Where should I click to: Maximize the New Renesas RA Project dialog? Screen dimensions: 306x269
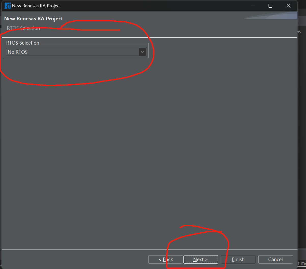coord(271,6)
